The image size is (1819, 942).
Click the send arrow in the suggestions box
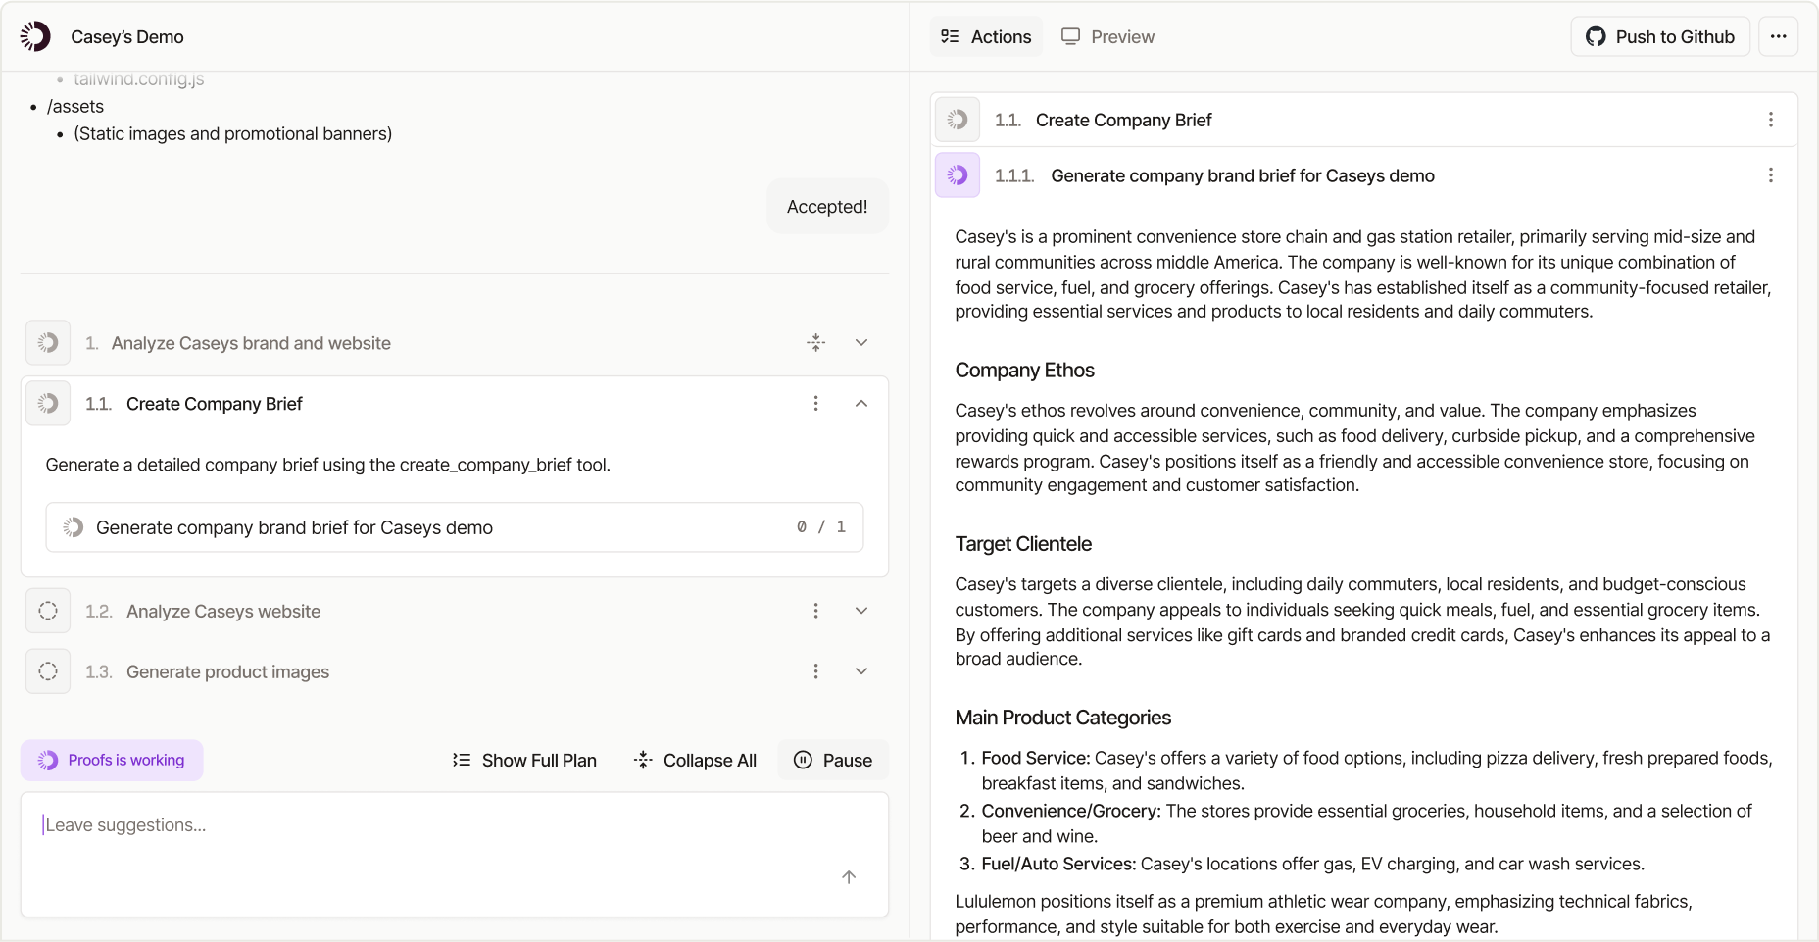(x=849, y=877)
